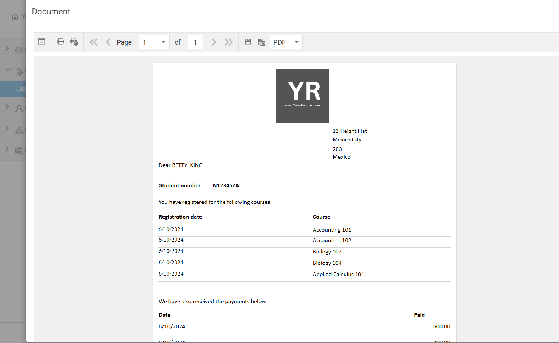This screenshot has width=559, height=343.
Task: Click the warning triangle sidebar icon
Action: pos(19,130)
